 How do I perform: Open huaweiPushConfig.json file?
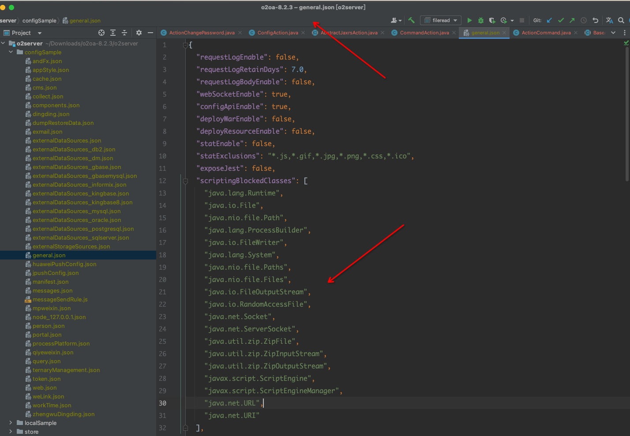pyautogui.click(x=64, y=264)
